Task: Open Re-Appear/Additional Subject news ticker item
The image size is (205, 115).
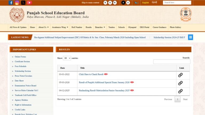Action: pyautogui.click(x=90, y=38)
